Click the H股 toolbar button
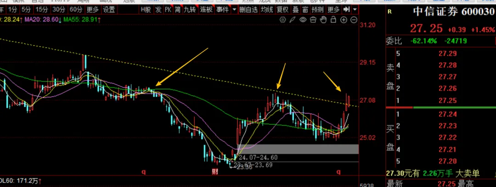The image size is (496, 187). (146, 10)
